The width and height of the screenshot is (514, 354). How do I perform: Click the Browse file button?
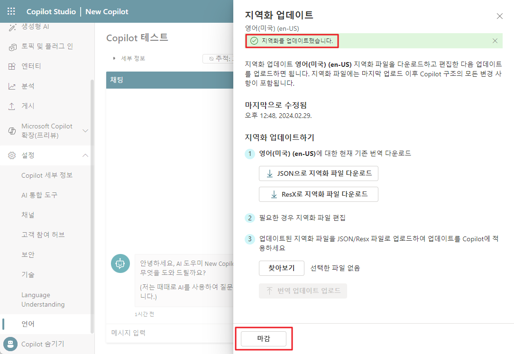(281, 268)
